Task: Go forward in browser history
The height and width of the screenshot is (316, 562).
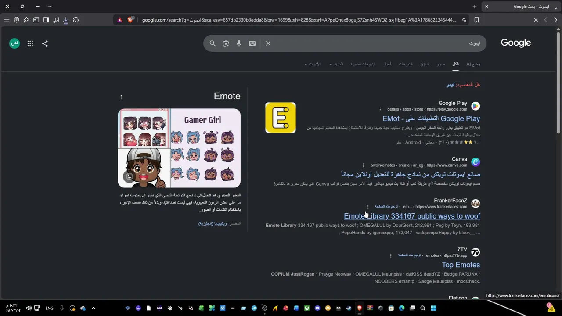Action: pyautogui.click(x=546, y=20)
